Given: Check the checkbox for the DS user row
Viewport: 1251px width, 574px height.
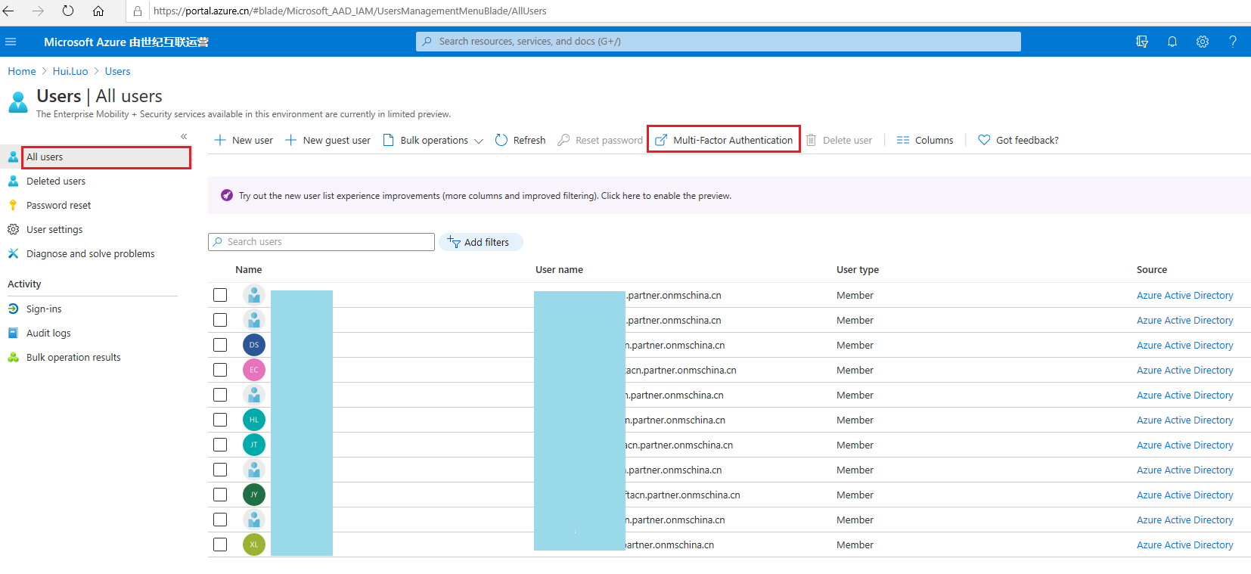Looking at the screenshot, I should point(220,345).
